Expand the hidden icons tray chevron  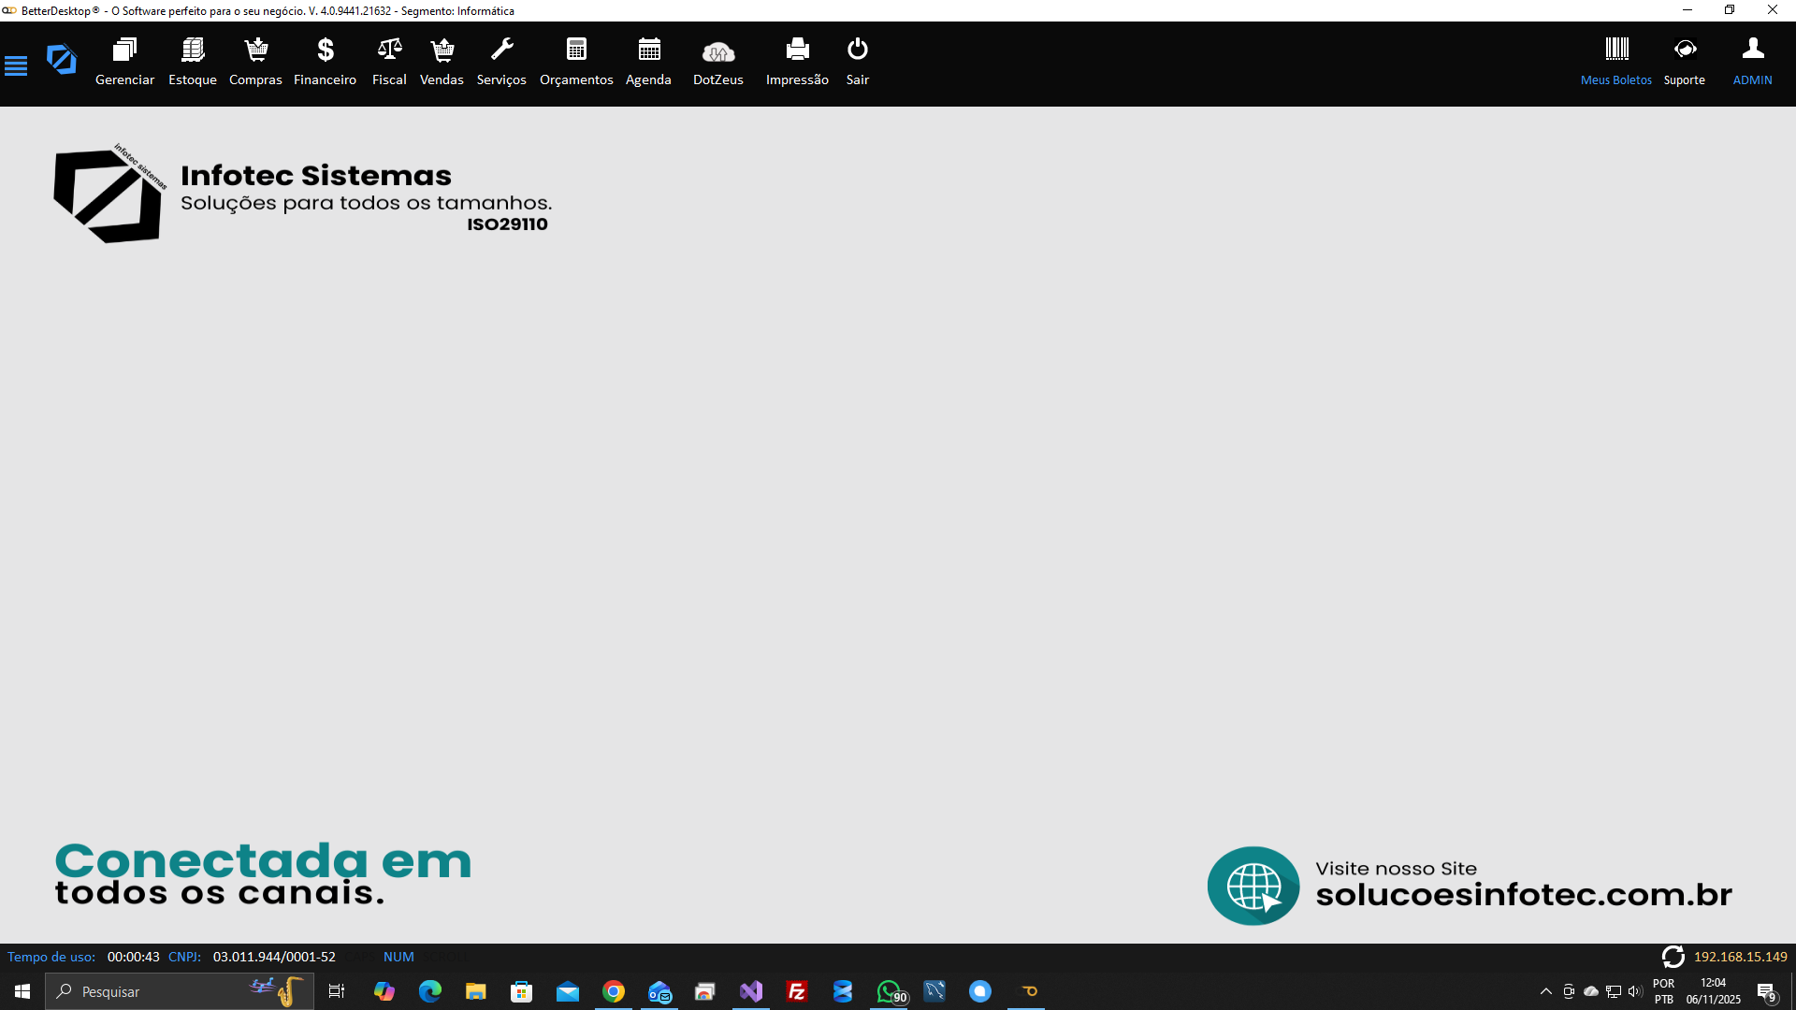tap(1545, 991)
